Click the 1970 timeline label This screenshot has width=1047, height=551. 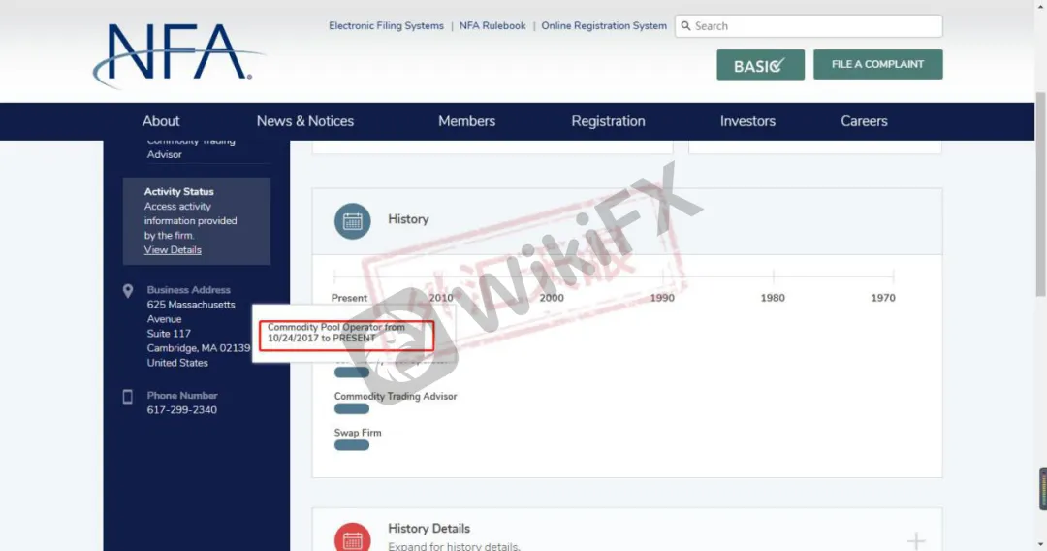pos(883,298)
